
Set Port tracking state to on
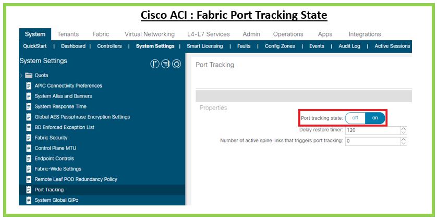coord(375,118)
